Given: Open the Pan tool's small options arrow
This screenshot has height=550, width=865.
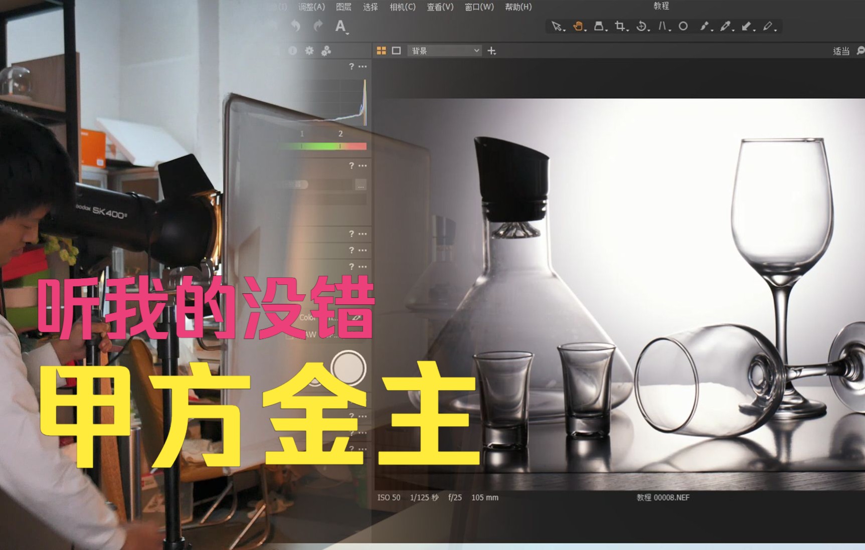Looking at the screenshot, I should (x=585, y=31).
